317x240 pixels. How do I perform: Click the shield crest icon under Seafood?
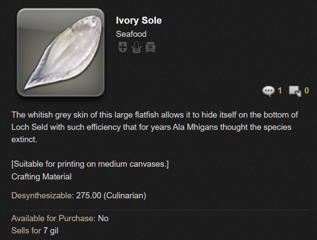click(123, 47)
